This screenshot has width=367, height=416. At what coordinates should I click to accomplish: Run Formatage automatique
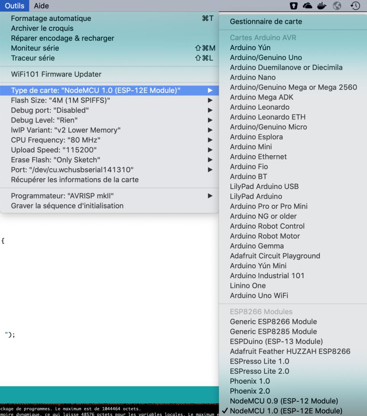[x=109, y=18]
